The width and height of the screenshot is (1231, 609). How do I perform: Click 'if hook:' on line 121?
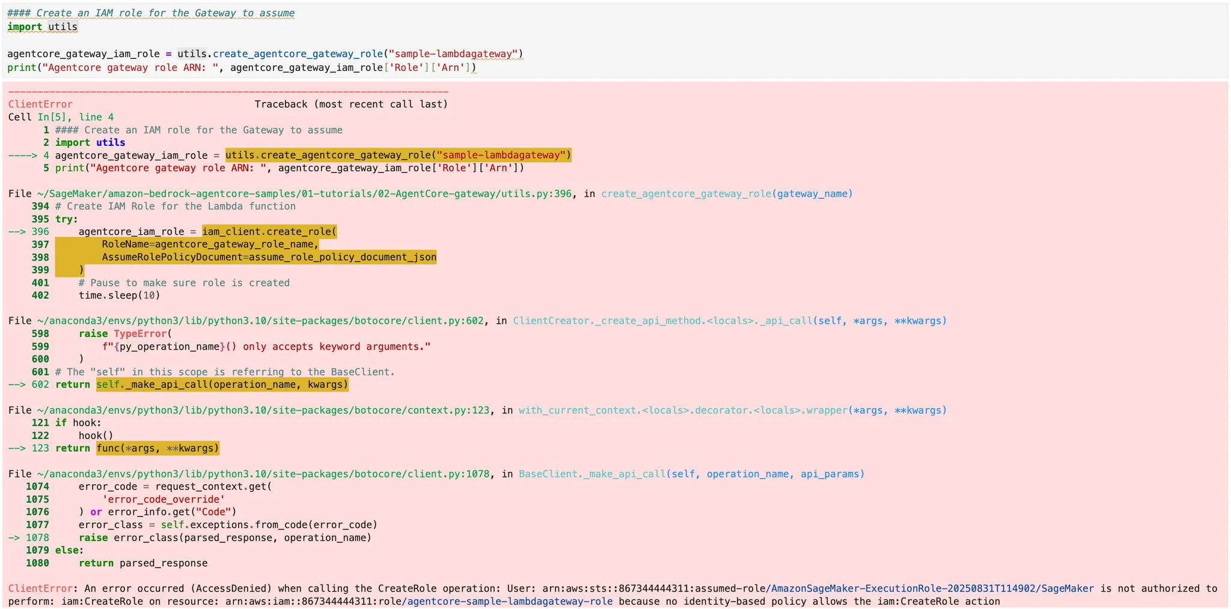tap(78, 423)
